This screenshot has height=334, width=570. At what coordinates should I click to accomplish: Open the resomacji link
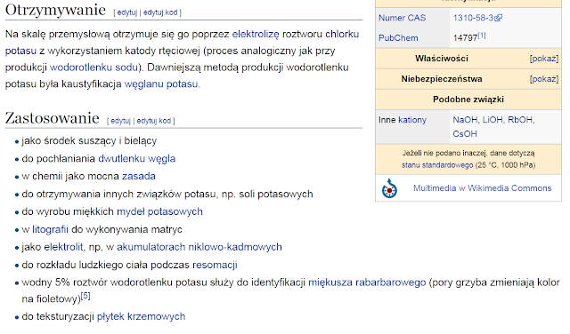(215, 265)
